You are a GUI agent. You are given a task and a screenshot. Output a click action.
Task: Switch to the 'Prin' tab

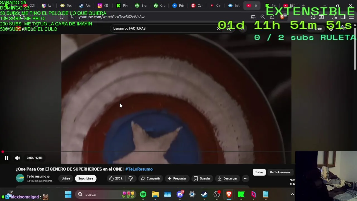click(x=178, y=6)
